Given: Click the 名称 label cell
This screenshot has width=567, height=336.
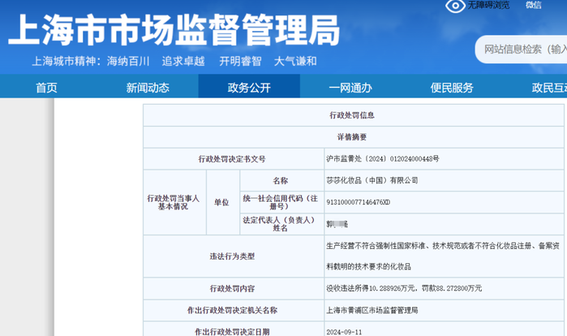Looking at the screenshot, I should tap(281, 180).
